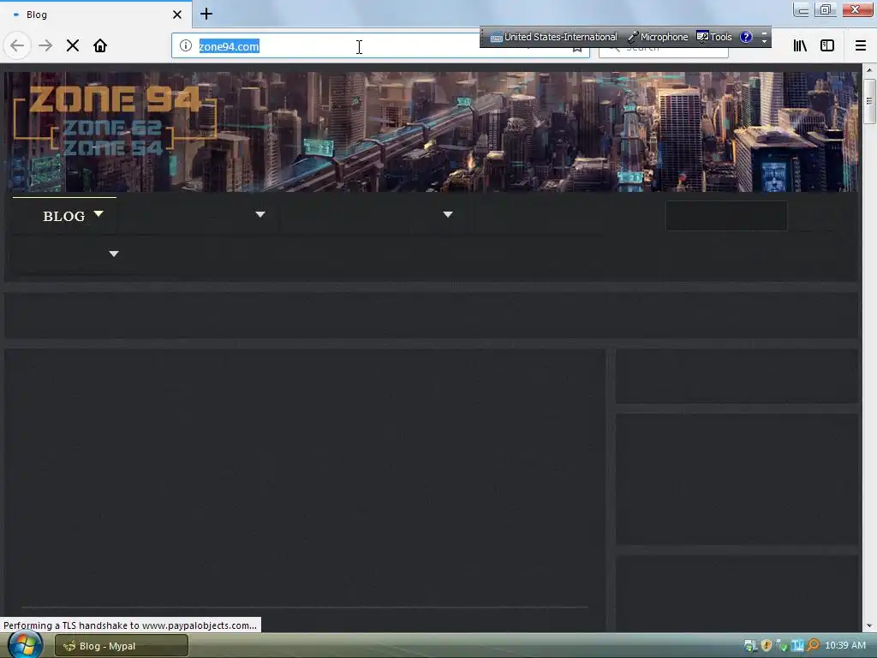Click the page vertical scrollbar thumb
The width and height of the screenshot is (877, 658).
[x=868, y=101]
